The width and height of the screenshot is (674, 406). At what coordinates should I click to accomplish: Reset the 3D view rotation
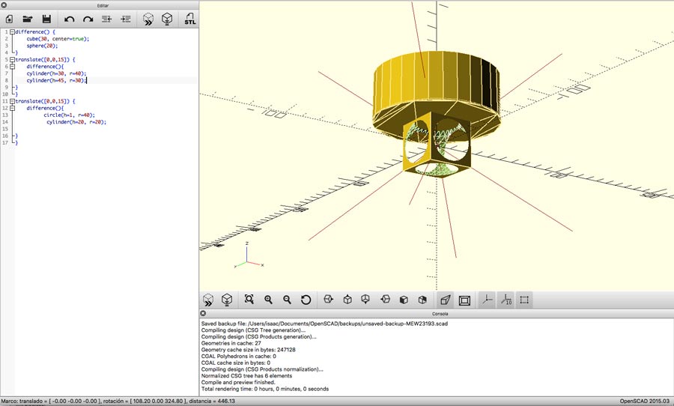[306, 300]
